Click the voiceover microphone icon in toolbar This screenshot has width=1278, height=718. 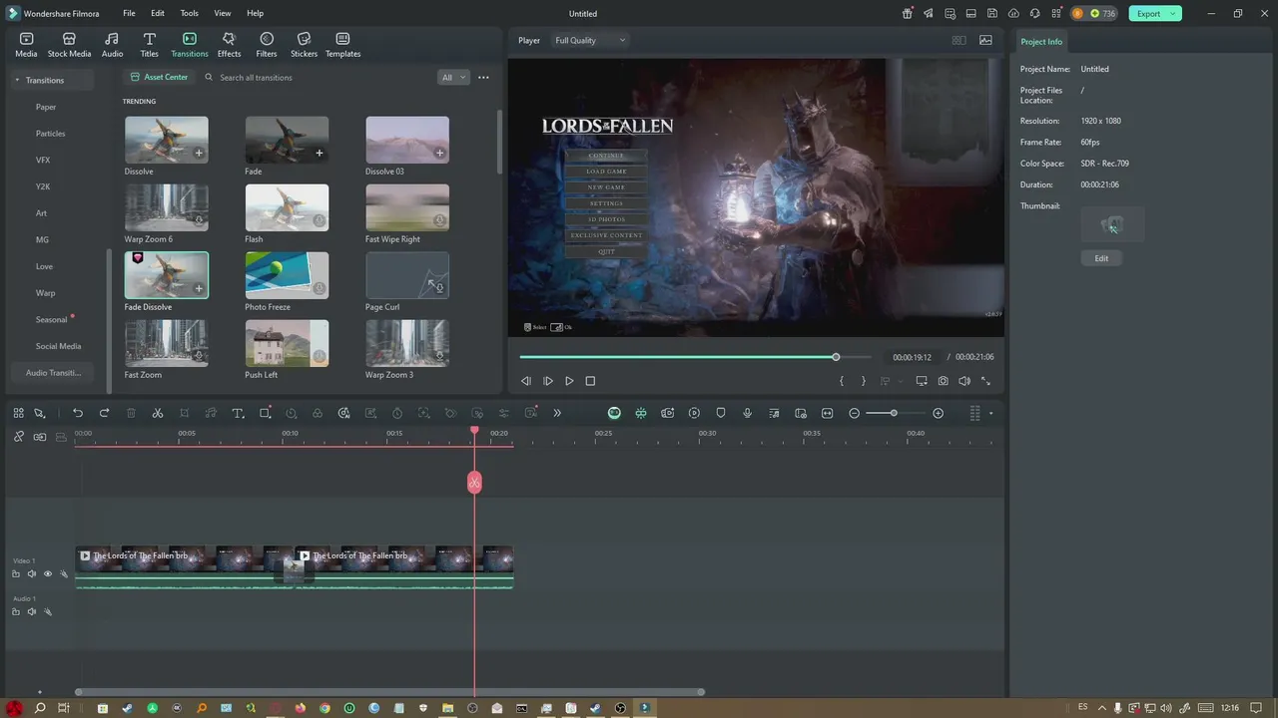747,413
